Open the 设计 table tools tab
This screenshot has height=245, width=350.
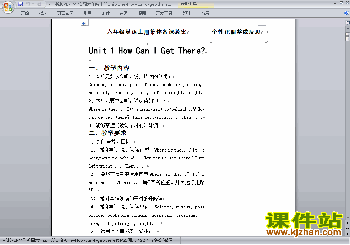click(x=187, y=13)
